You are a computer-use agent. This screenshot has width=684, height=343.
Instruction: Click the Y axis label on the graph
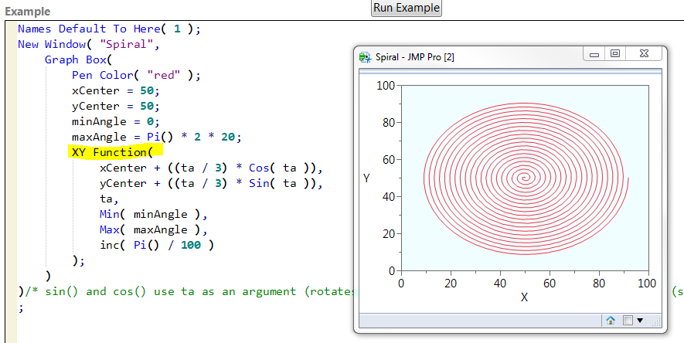point(366,178)
